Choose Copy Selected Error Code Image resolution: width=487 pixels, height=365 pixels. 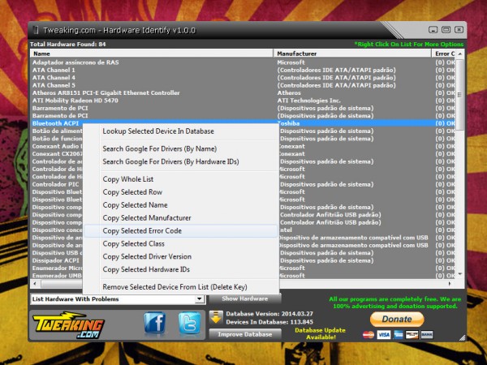pyautogui.click(x=180, y=231)
